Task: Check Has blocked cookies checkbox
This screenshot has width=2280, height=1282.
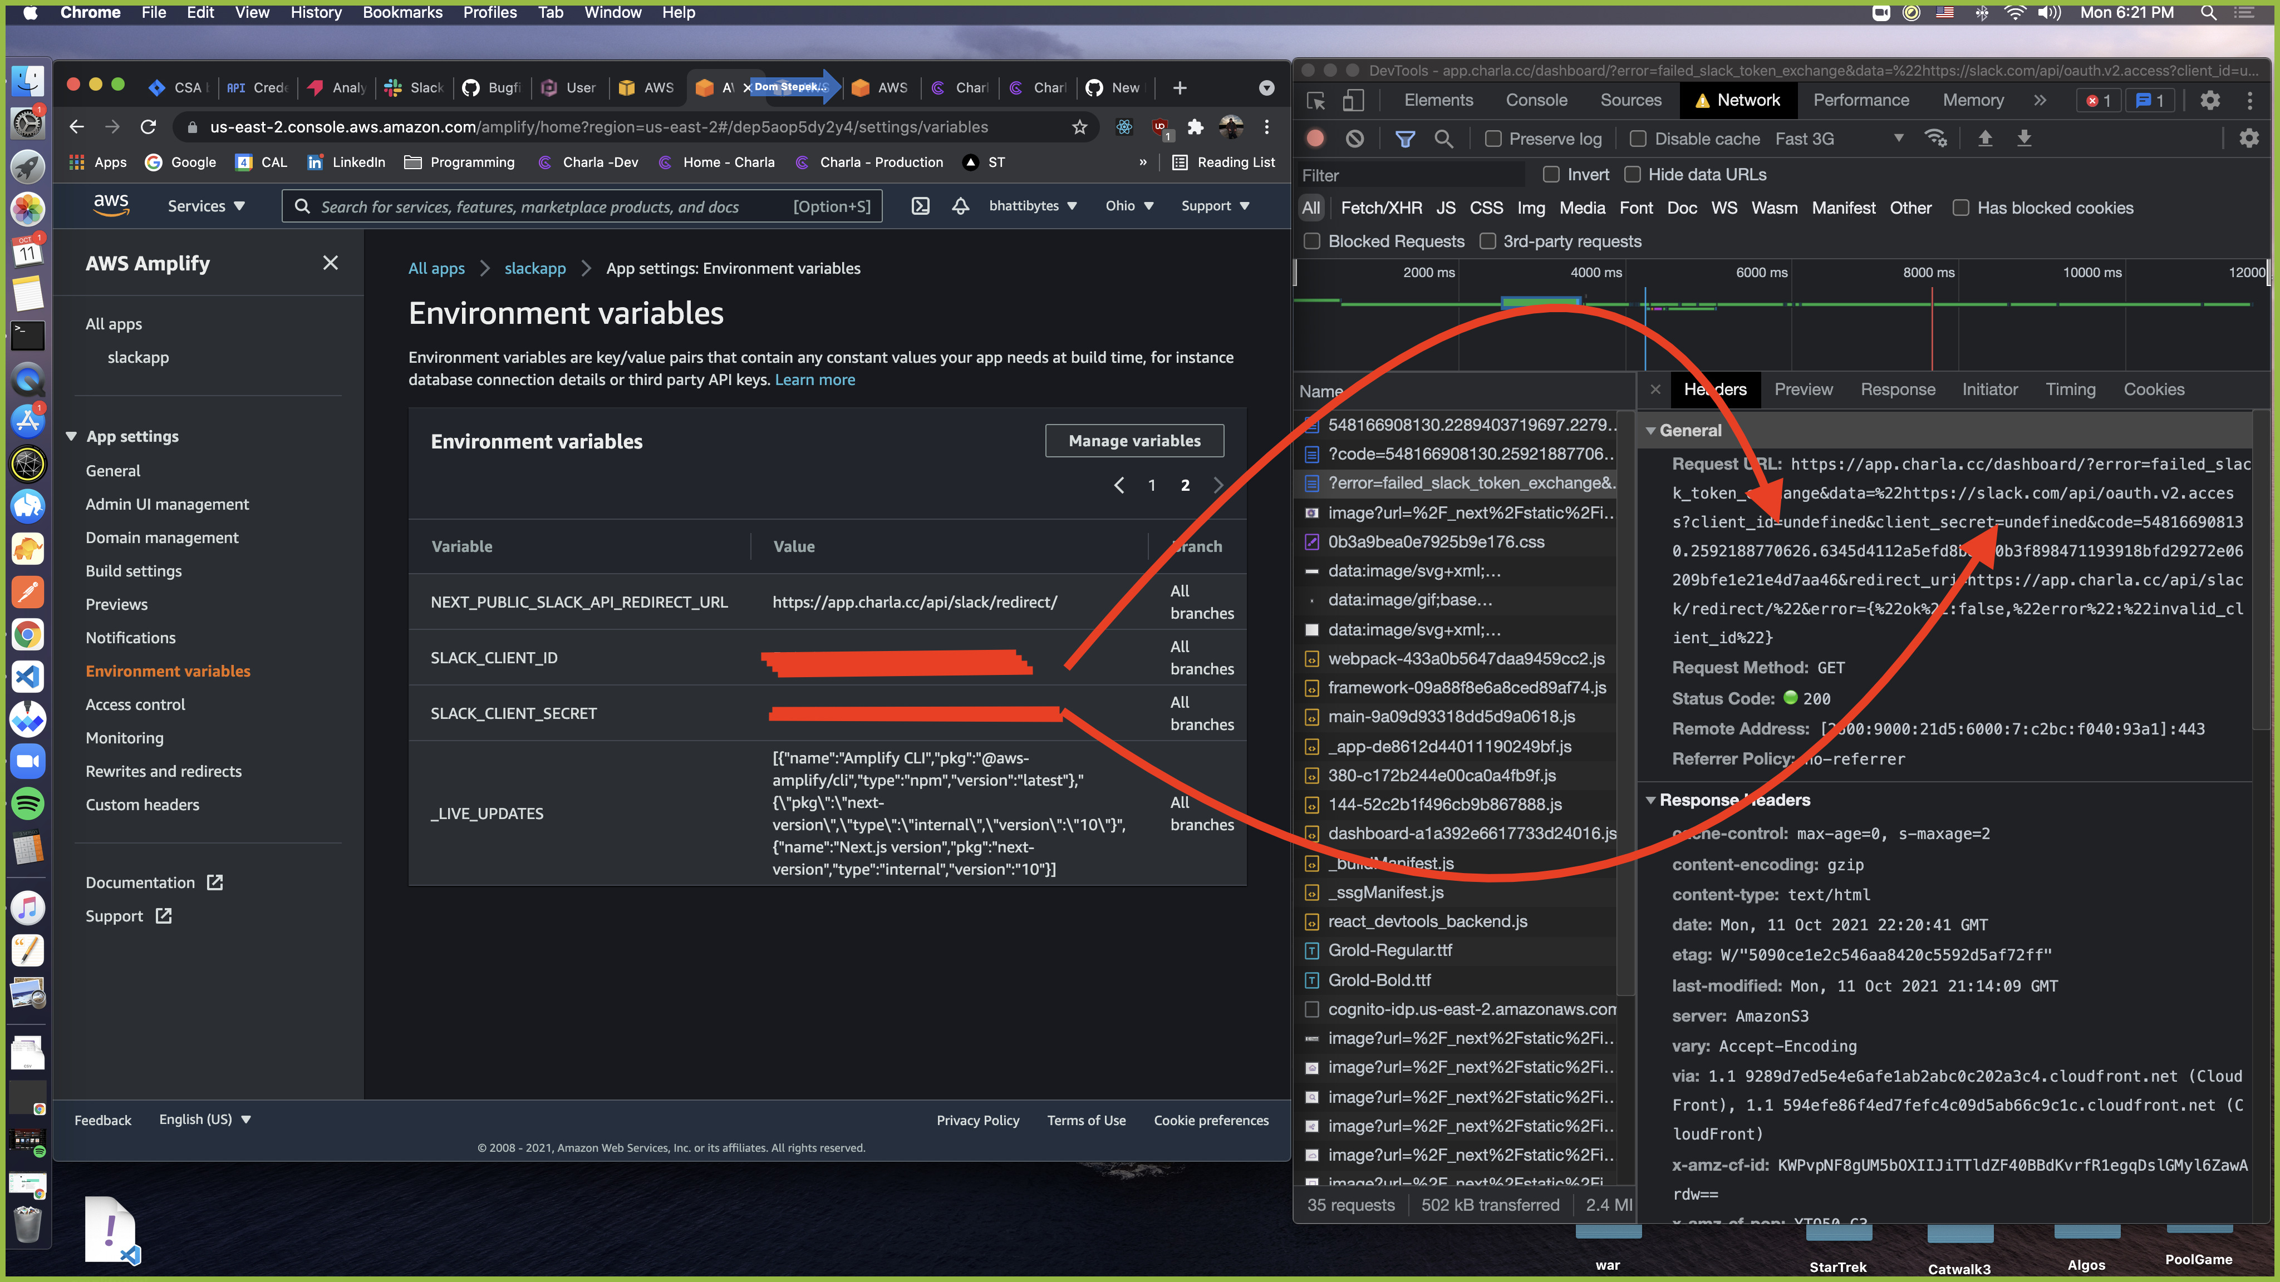Action: [1960, 208]
